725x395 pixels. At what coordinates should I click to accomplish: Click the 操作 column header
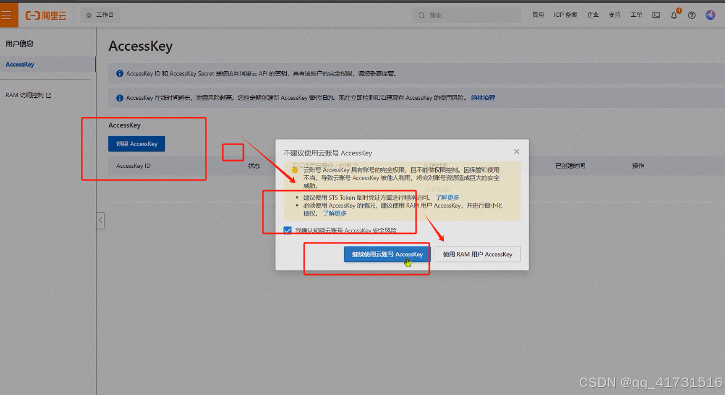[638, 166]
